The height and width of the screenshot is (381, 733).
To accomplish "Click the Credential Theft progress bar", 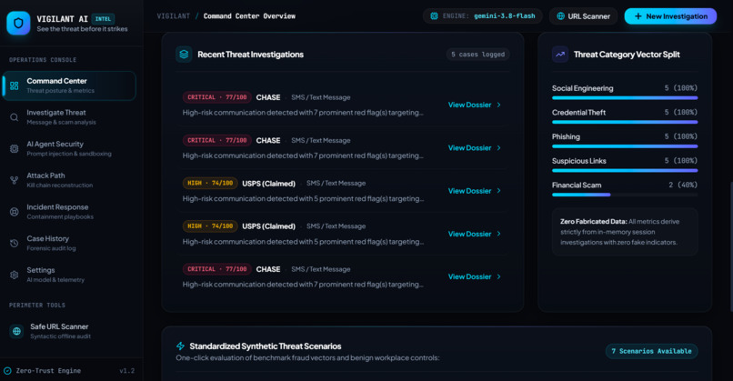I will click(x=625, y=122).
